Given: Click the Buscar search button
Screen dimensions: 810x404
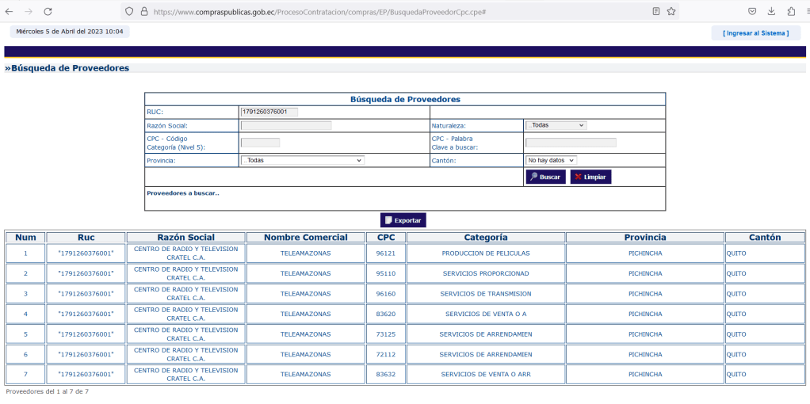Looking at the screenshot, I should 545,177.
